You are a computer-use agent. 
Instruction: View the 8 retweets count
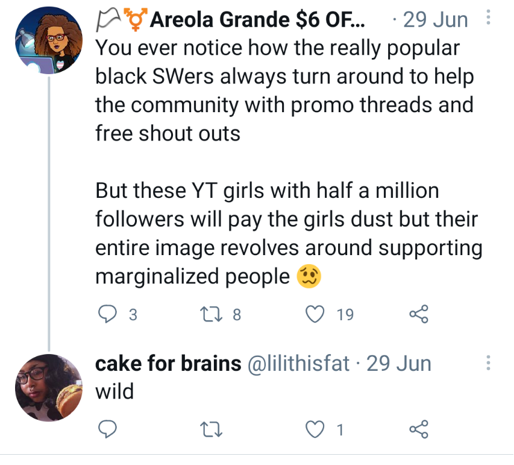(x=237, y=314)
